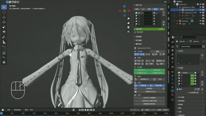The image size is (206, 116).
Task: Open the Object Data green triangle tab
Action: point(173,91)
